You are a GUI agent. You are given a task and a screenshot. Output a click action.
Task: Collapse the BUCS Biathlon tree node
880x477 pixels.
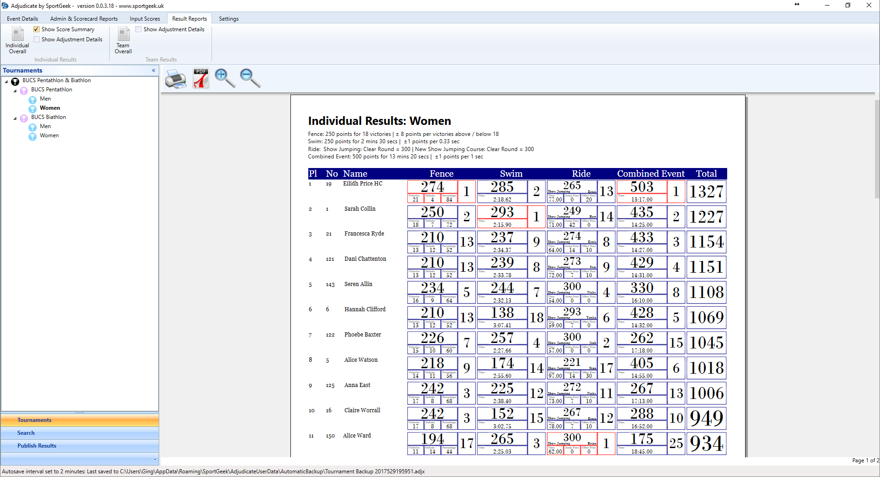15,118
